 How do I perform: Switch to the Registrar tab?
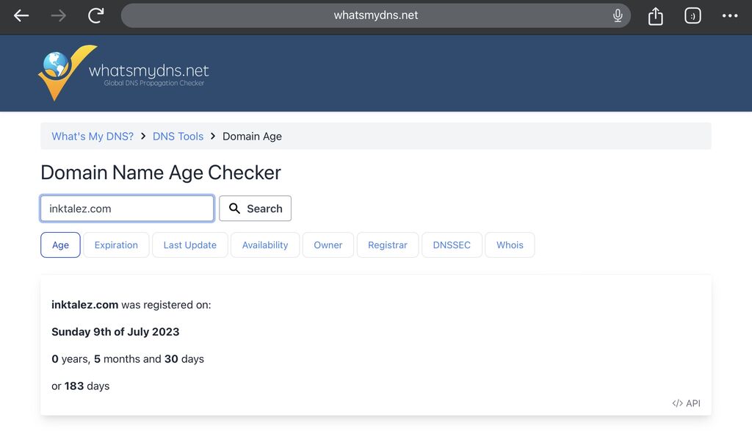coord(388,245)
